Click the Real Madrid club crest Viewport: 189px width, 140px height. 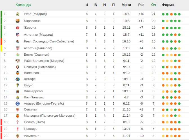[17, 14]
